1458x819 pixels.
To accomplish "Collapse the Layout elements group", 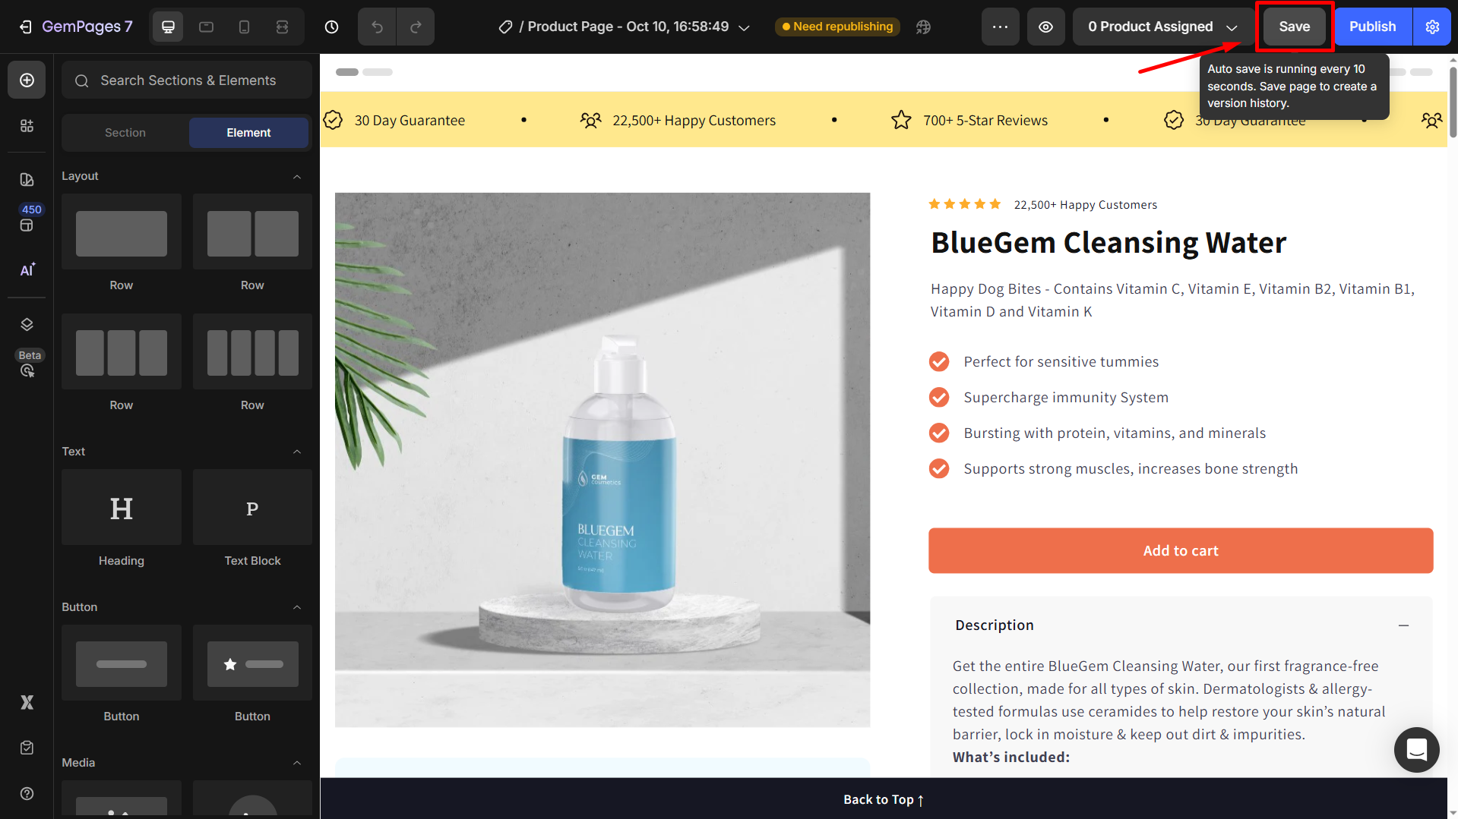I will pyautogui.click(x=297, y=176).
